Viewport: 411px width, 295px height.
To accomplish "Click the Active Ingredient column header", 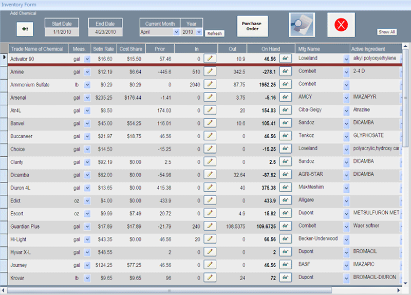I will tap(376, 49).
